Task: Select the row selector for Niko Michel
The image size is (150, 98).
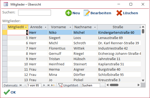Action: [5, 32]
